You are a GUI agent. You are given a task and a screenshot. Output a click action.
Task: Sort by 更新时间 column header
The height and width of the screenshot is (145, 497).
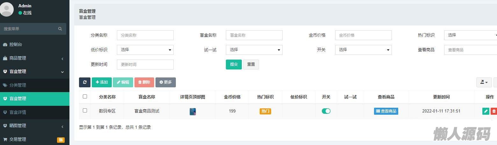click(441, 97)
